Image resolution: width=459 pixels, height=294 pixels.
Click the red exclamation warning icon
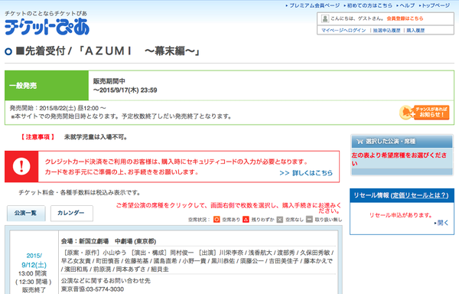(21, 166)
